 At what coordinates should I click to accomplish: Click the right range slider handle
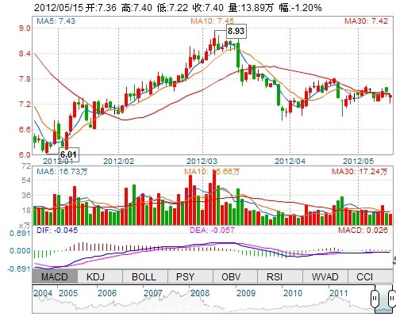click(x=392, y=299)
